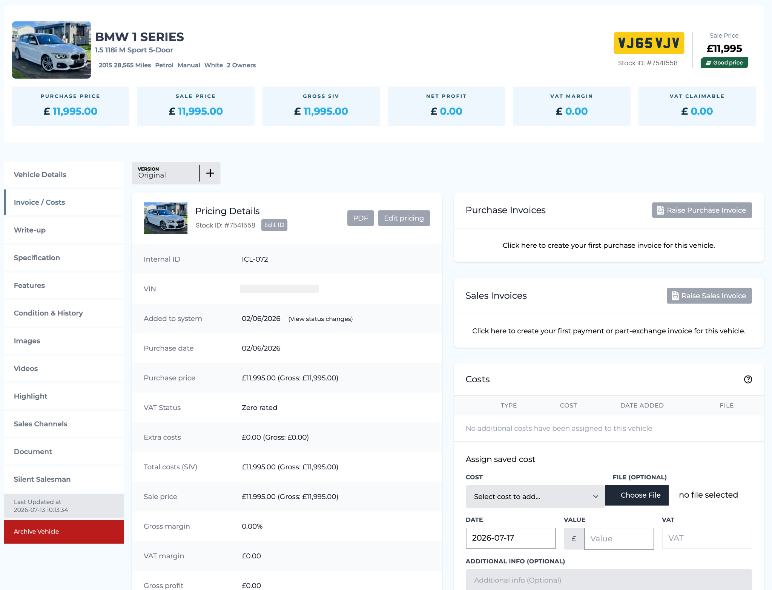Click the red Archive Vehicle button
This screenshot has width=772, height=590.
64,532
